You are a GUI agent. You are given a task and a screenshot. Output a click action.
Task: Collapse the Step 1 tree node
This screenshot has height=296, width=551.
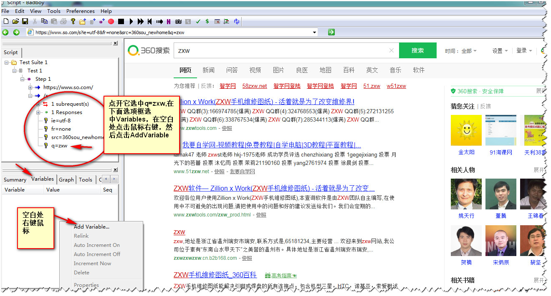click(23, 79)
